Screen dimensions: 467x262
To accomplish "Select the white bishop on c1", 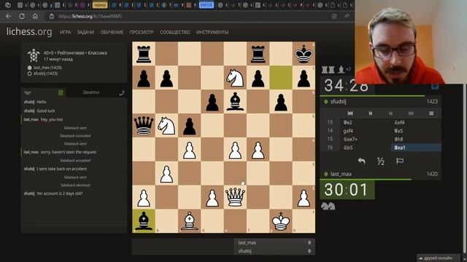I will tap(190, 221).
